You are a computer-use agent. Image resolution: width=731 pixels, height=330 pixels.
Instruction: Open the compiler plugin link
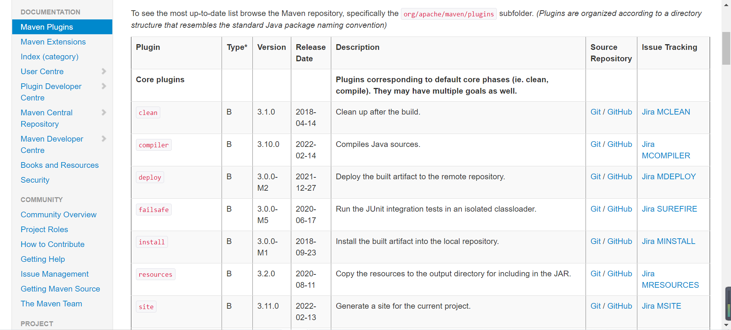154,145
